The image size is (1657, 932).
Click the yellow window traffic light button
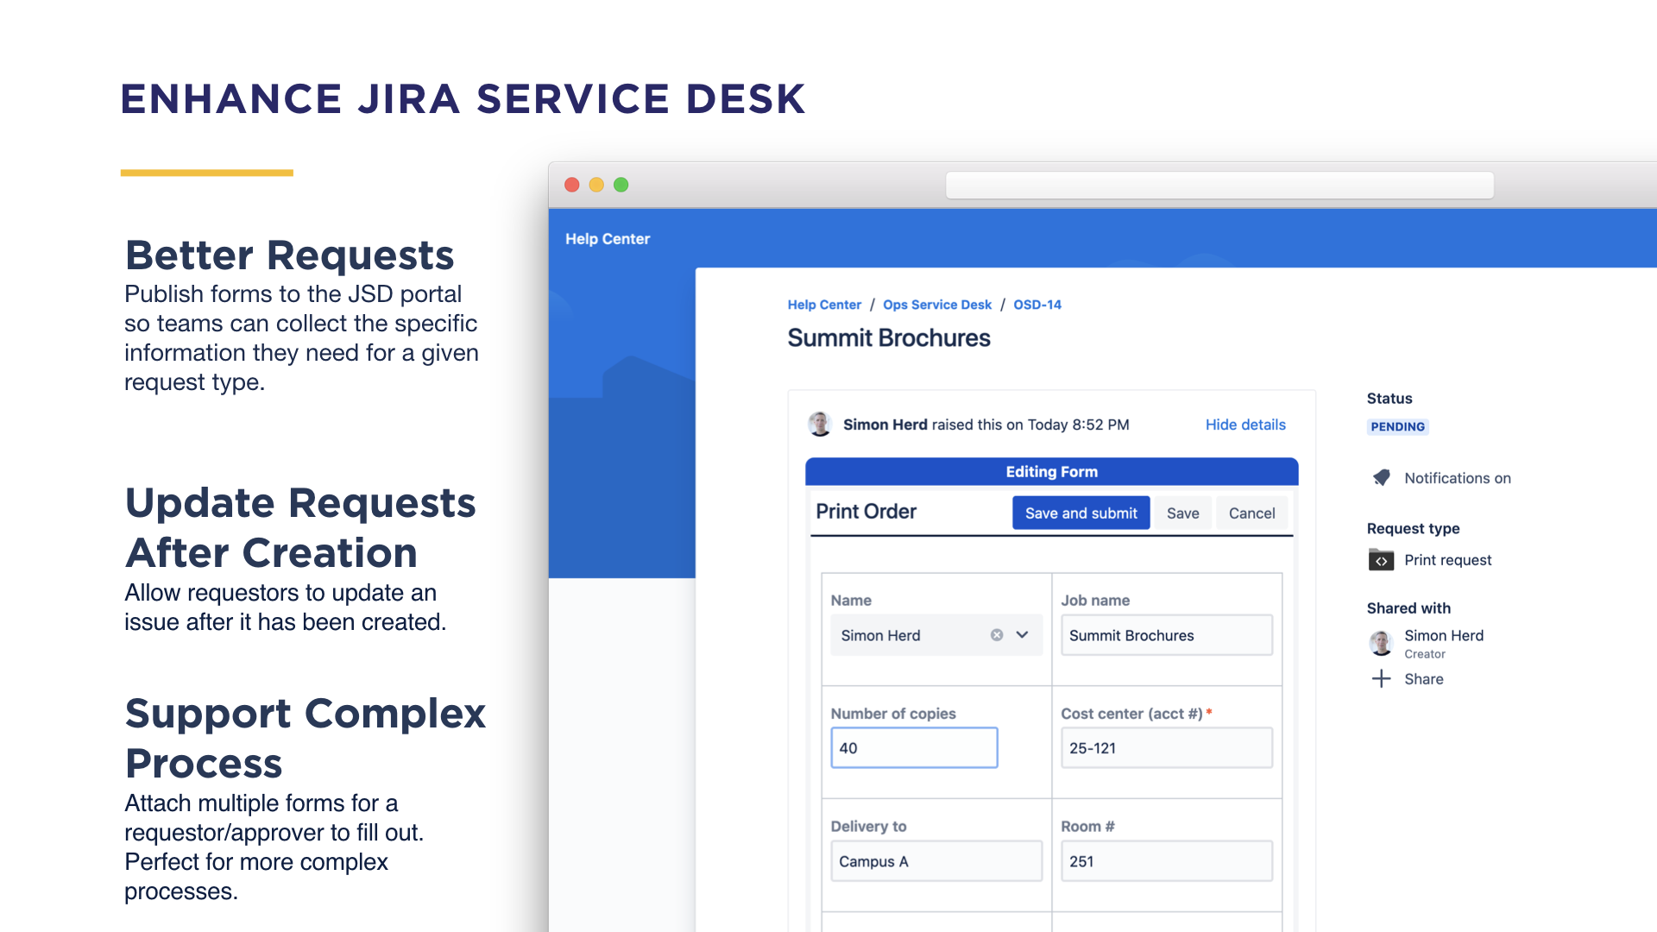(x=596, y=185)
